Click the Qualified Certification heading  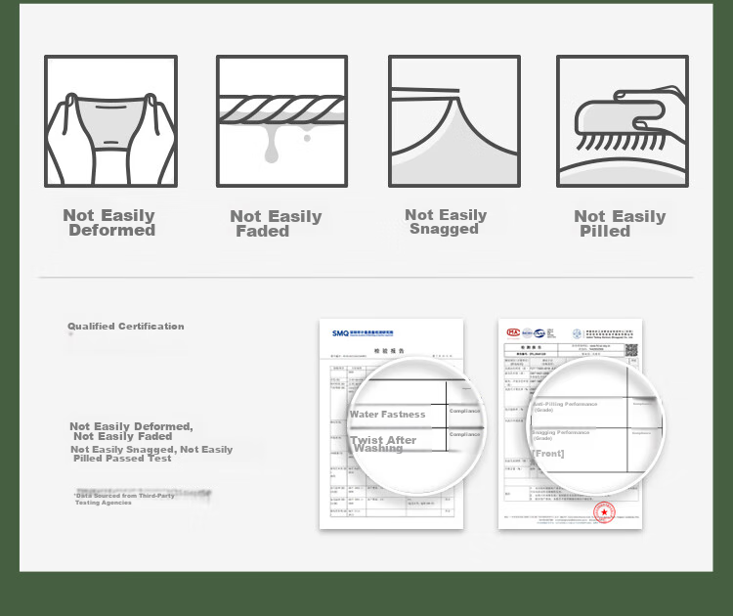[126, 327]
